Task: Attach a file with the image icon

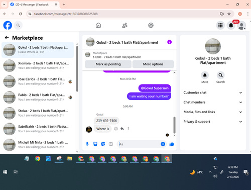Action: (95, 144)
